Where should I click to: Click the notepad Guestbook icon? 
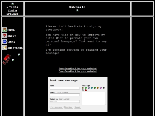(x=5, y=48)
